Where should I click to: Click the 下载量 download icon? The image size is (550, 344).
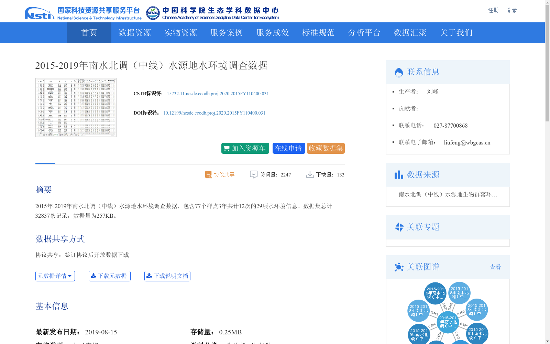pos(310,175)
